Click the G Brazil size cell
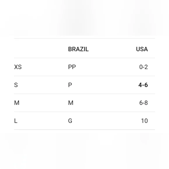Viewport: 169px width, 169px height. pyautogui.click(x=70, y=121)
